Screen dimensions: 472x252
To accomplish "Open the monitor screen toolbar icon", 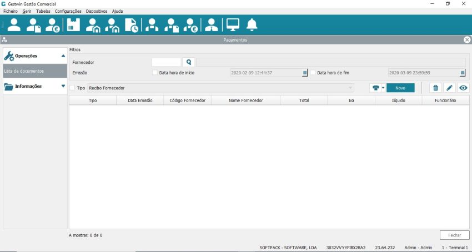I will pos(232,25).
